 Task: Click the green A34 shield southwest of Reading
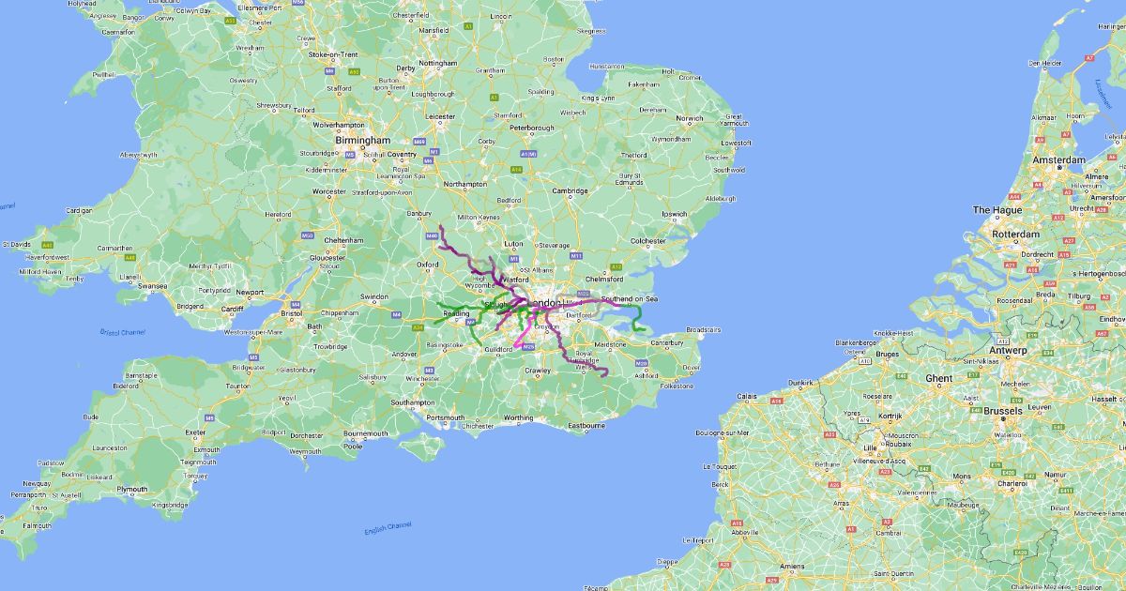click(x=418, y=327)
